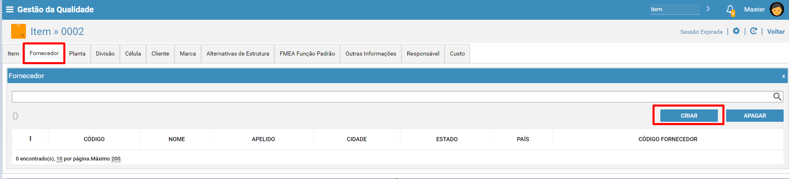Click the 10 per page link
789x179 pixels.
(59, 159)
